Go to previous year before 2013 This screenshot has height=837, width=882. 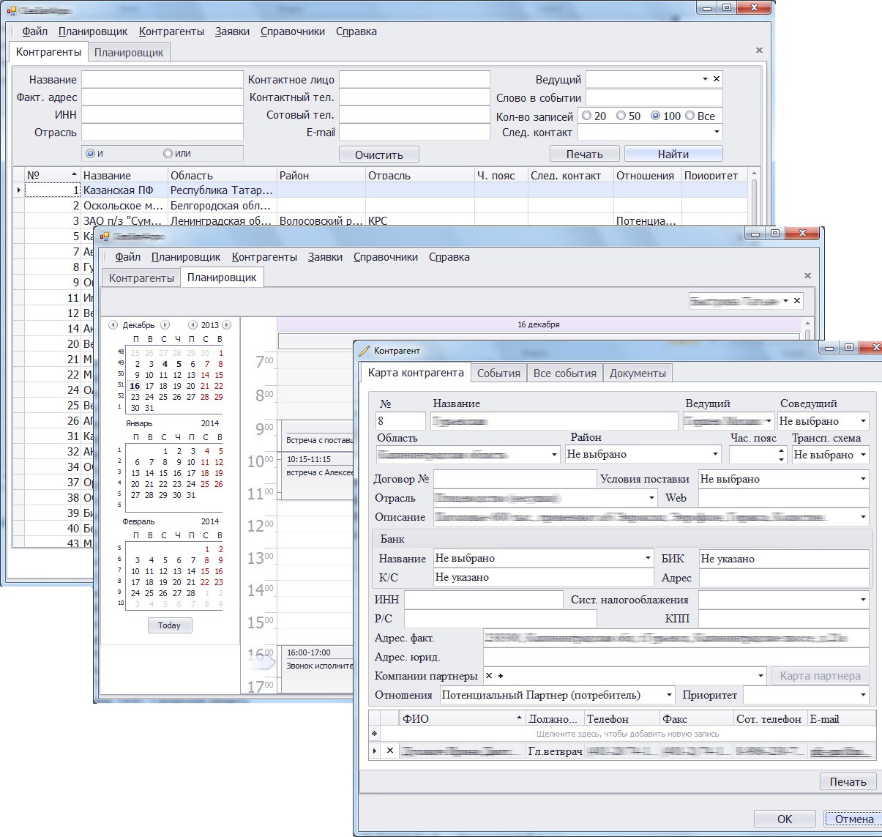pos(193,324)
